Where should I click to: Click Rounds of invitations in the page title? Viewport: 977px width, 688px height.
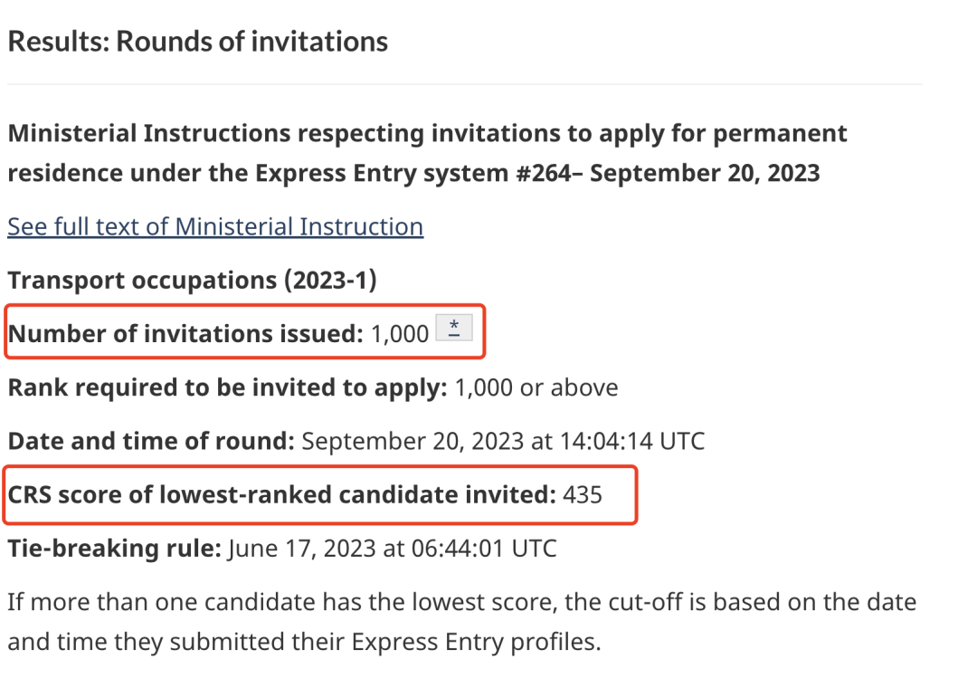(252, 42)
